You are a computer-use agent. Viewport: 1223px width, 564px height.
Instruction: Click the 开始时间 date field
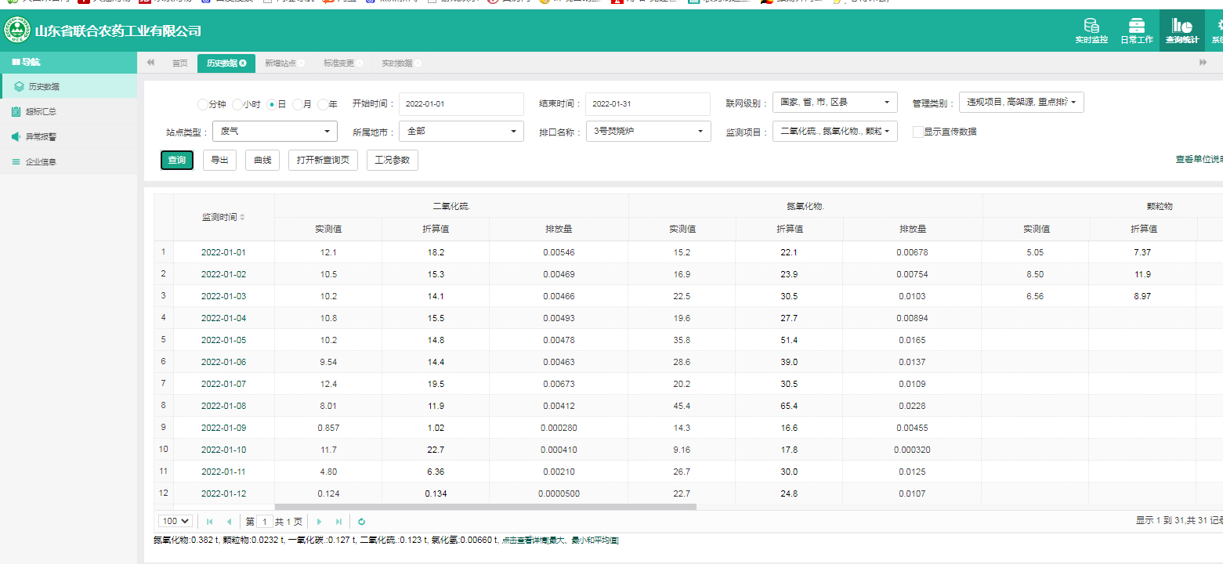(x=461, y=104)
